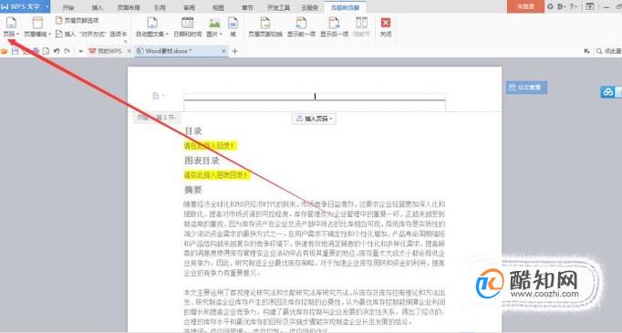Click the blue 论文查重 button
This screenshot has height=333, width=622.
tap(526, 88)
